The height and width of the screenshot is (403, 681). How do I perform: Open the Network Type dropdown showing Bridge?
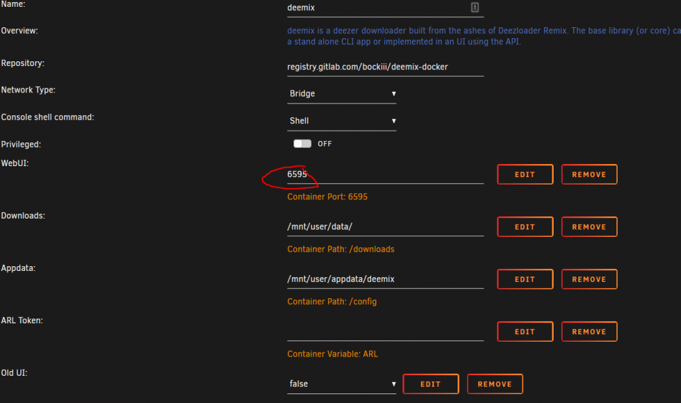tap(342, 94)
